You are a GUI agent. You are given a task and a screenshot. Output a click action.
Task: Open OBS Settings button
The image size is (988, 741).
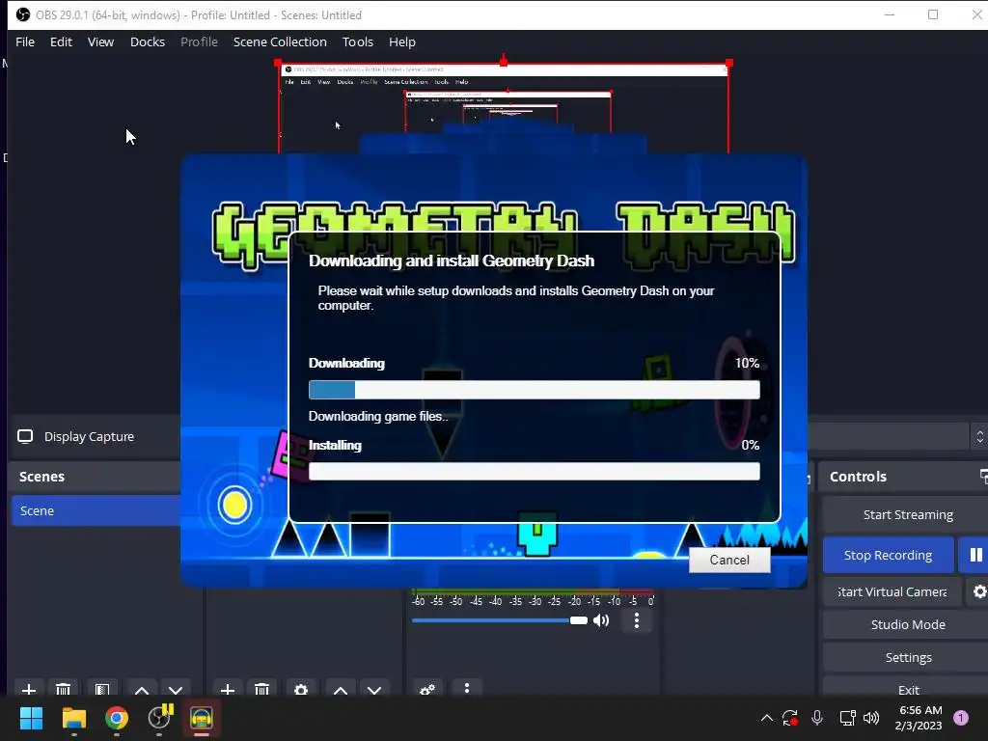907,657
